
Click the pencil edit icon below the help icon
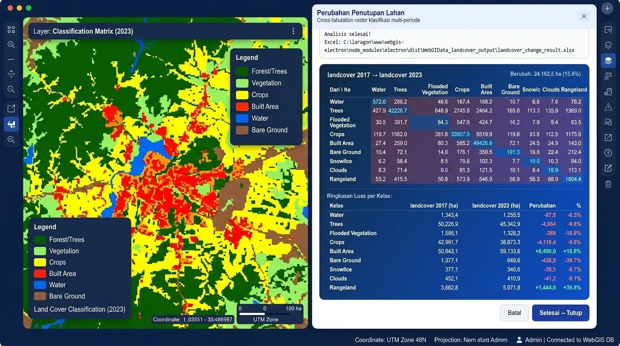[608, 168]
